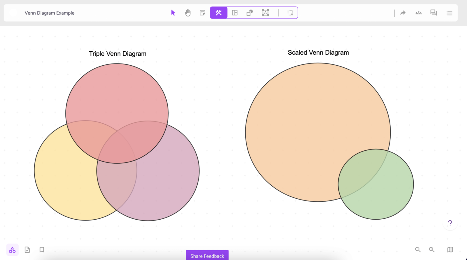Select the arrow selection tool
The width and height of the screenshot is (467, 260).
[x=173, y=12]
